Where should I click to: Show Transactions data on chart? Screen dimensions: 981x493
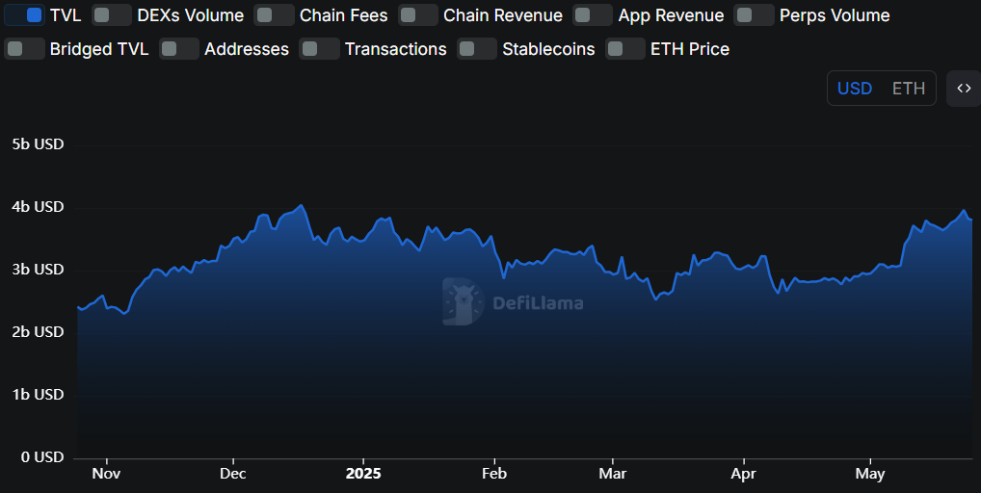pyautogui.click(x=319, y=49)
